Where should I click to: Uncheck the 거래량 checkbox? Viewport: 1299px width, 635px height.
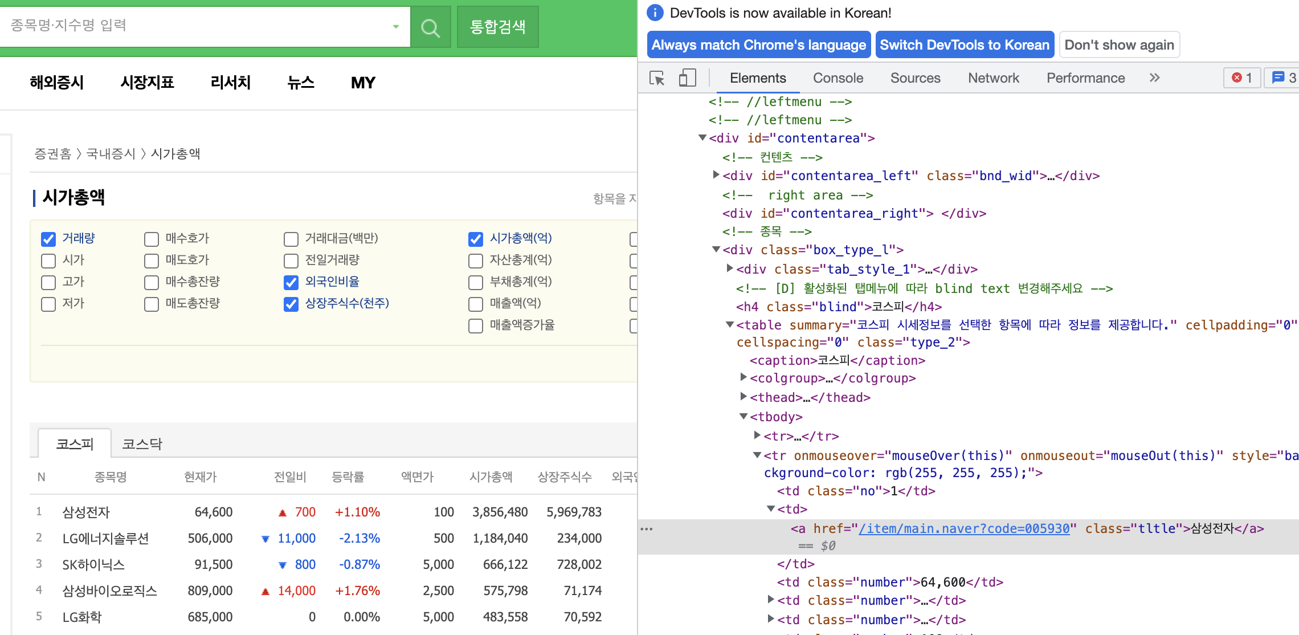click(x=48, y=239)
